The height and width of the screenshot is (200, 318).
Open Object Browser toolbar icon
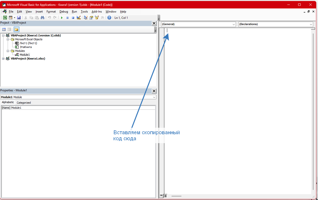pyautogui.click(x=97, y=18)
